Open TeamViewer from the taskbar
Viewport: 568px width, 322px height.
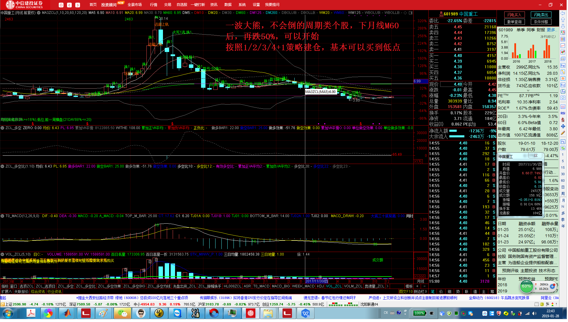click(x=177, y=314)
